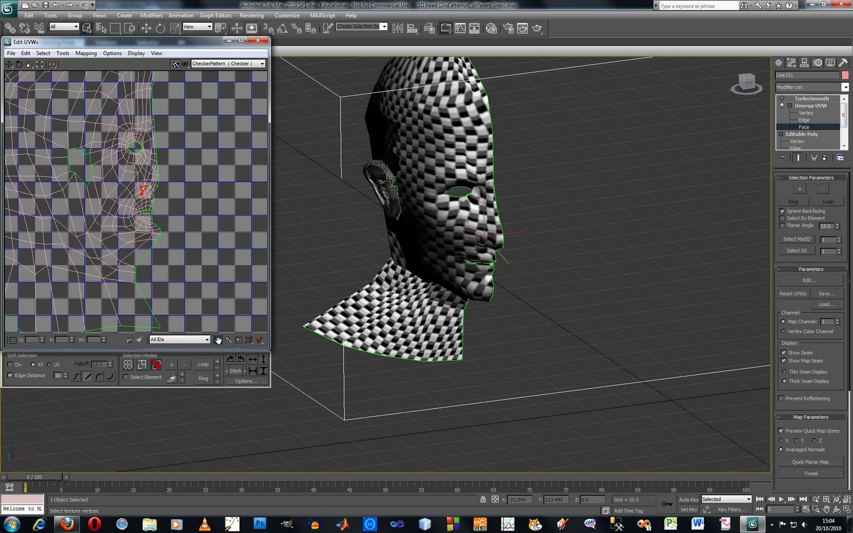Screen dimensions: 853x533
Task: Select the Pan tool at UVW editor bottom
Action: pyautogui.click(x=219, y=340)
